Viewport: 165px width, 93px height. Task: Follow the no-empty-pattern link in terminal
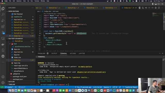click(85, 67)
